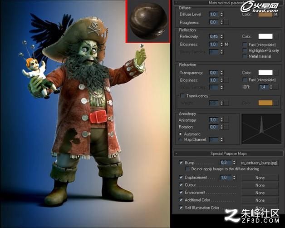The image size is (285, 228).
Task: Adjust the Roughness spinner arrows
Action: pyautogui.click(x=221, y=22)
